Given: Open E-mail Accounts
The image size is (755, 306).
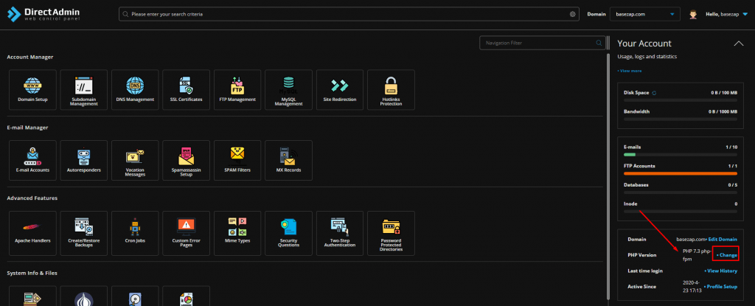Looking at the screenshot, I should (32, 160).
